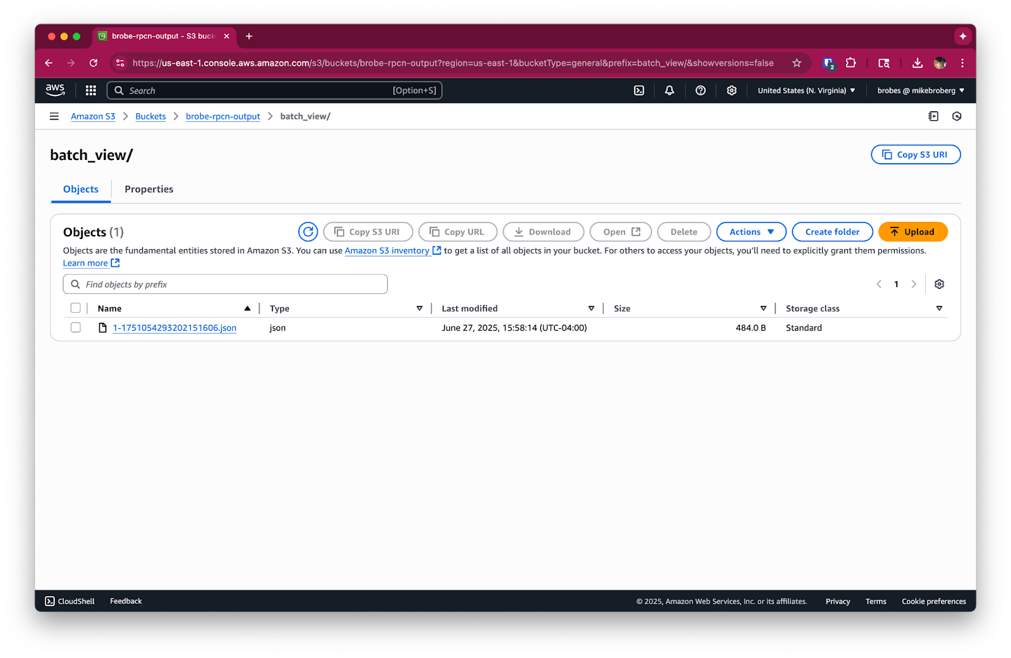
Task: Select the checkbox for 1-1751054293202151606.json
Action: [x=75, y=327]
